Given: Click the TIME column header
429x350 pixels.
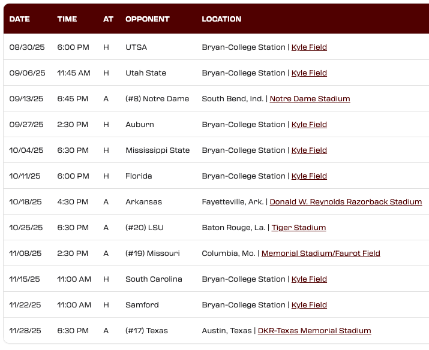Looking at the screenshot, I should (67, 19).
